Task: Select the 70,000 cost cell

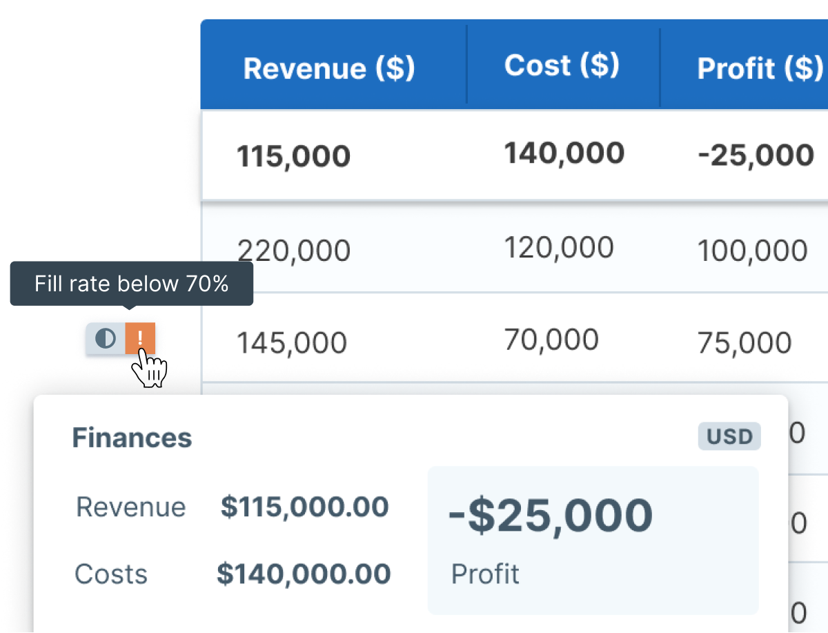Action: click(551, 340)
